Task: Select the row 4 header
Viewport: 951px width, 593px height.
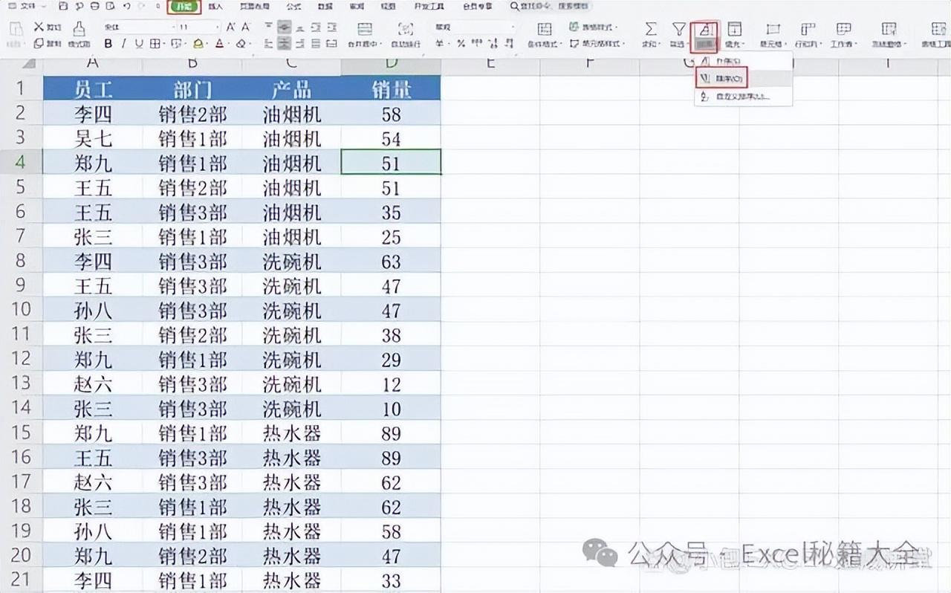Action: pos(21,162)
